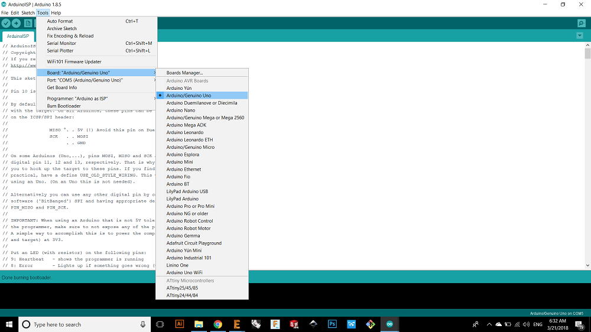Pick Arduino Pro or Pro Mini
Viewport: 591px width, 332px height.
(x=202, y=206)
